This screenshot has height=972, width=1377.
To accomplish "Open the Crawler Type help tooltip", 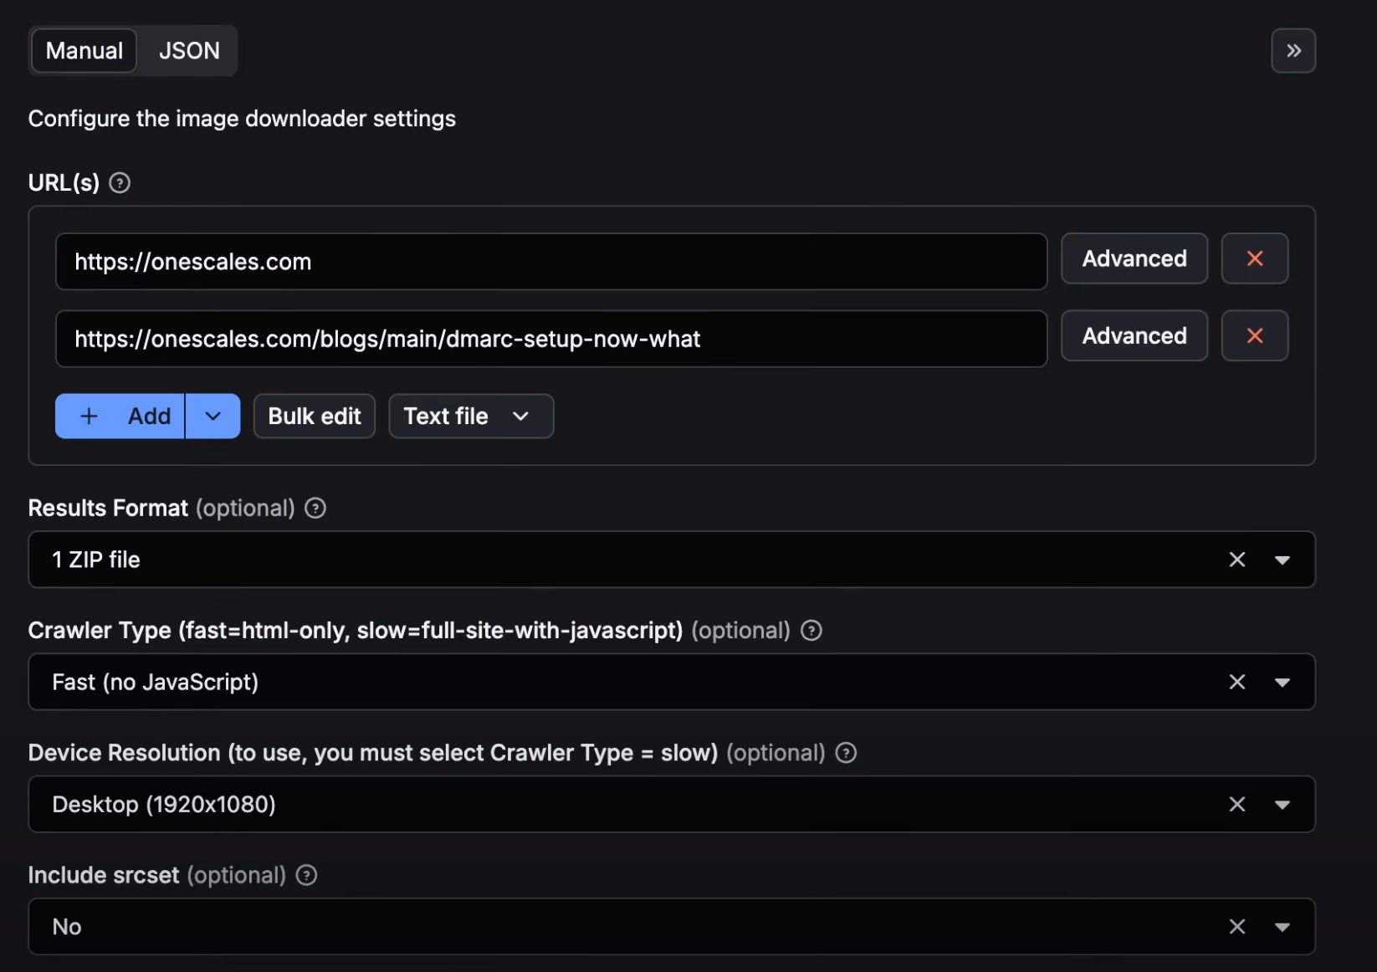I will (811, 631).
